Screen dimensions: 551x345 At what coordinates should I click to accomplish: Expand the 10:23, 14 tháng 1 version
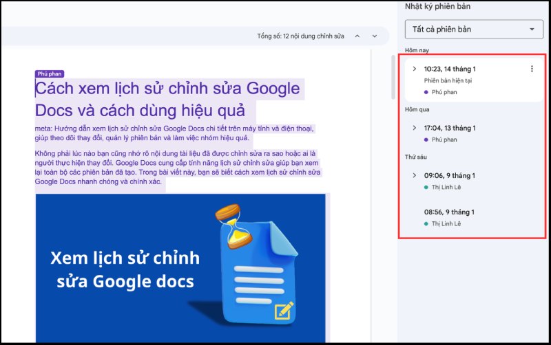[x=415, y=69]
